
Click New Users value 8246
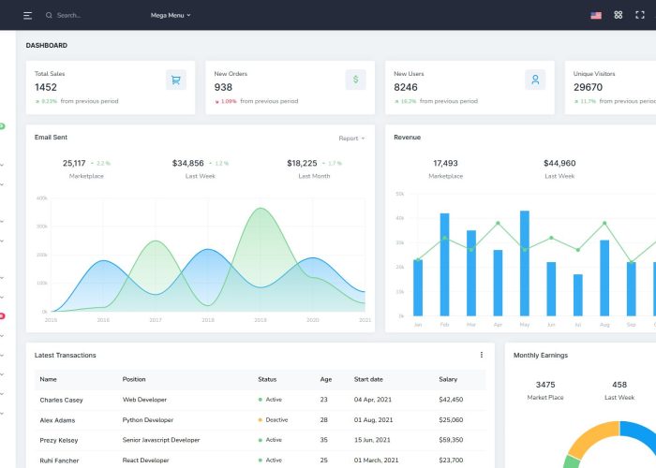406,87
